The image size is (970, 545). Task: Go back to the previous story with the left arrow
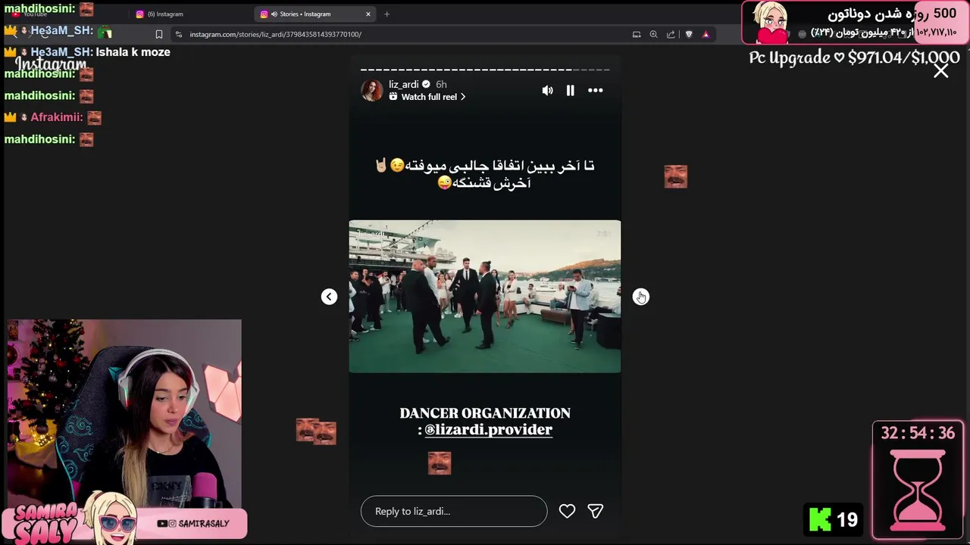click(x=329, y=297)
